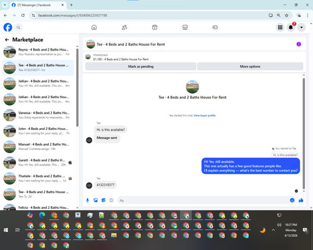
Task: Open Tee conversation showing 4132318377
Action: pos(38,67)
